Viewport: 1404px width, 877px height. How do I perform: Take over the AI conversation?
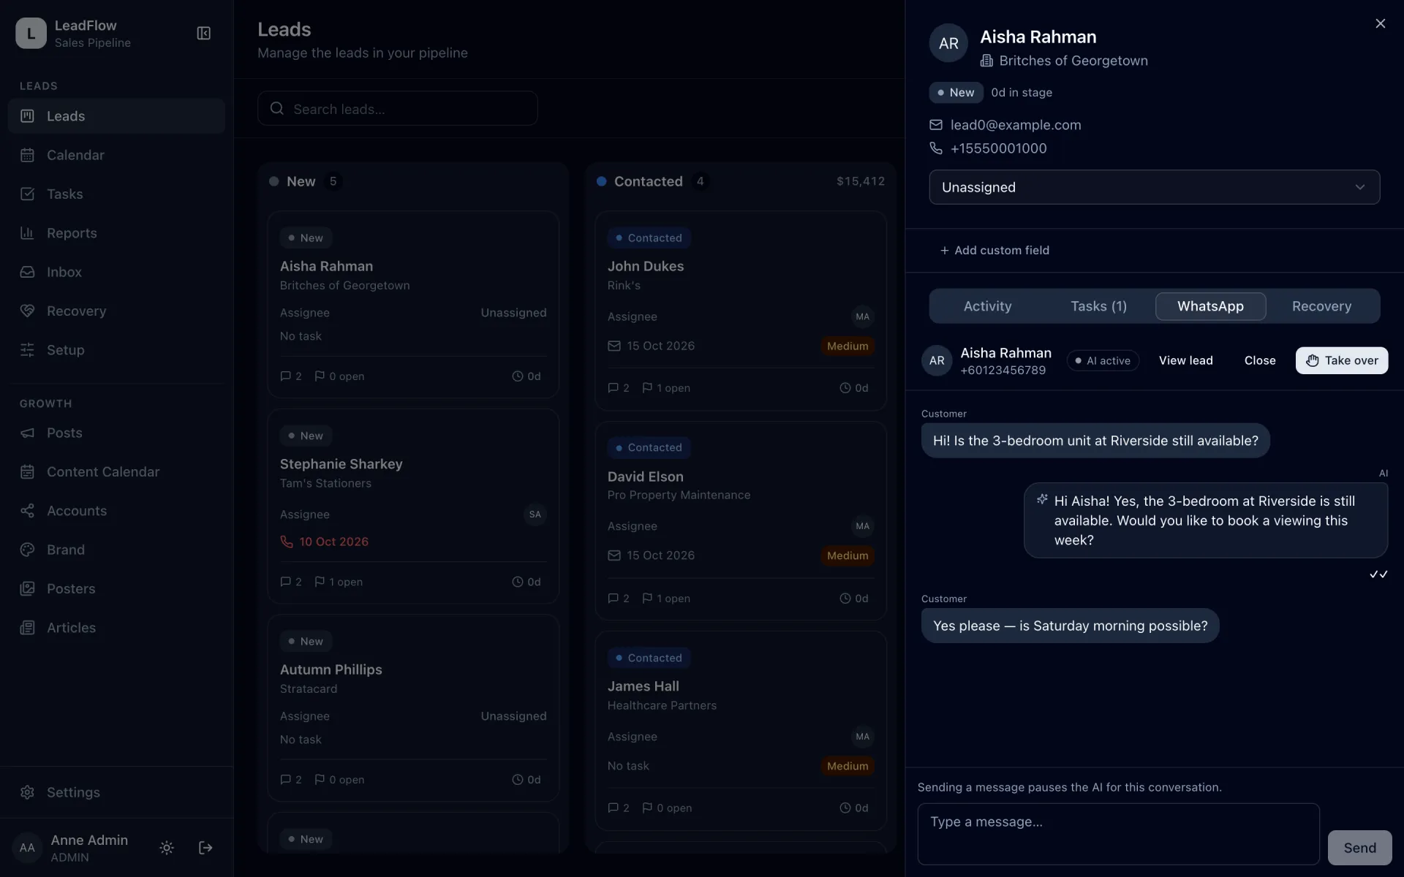pyautogui.click(x=1341, y=360)
